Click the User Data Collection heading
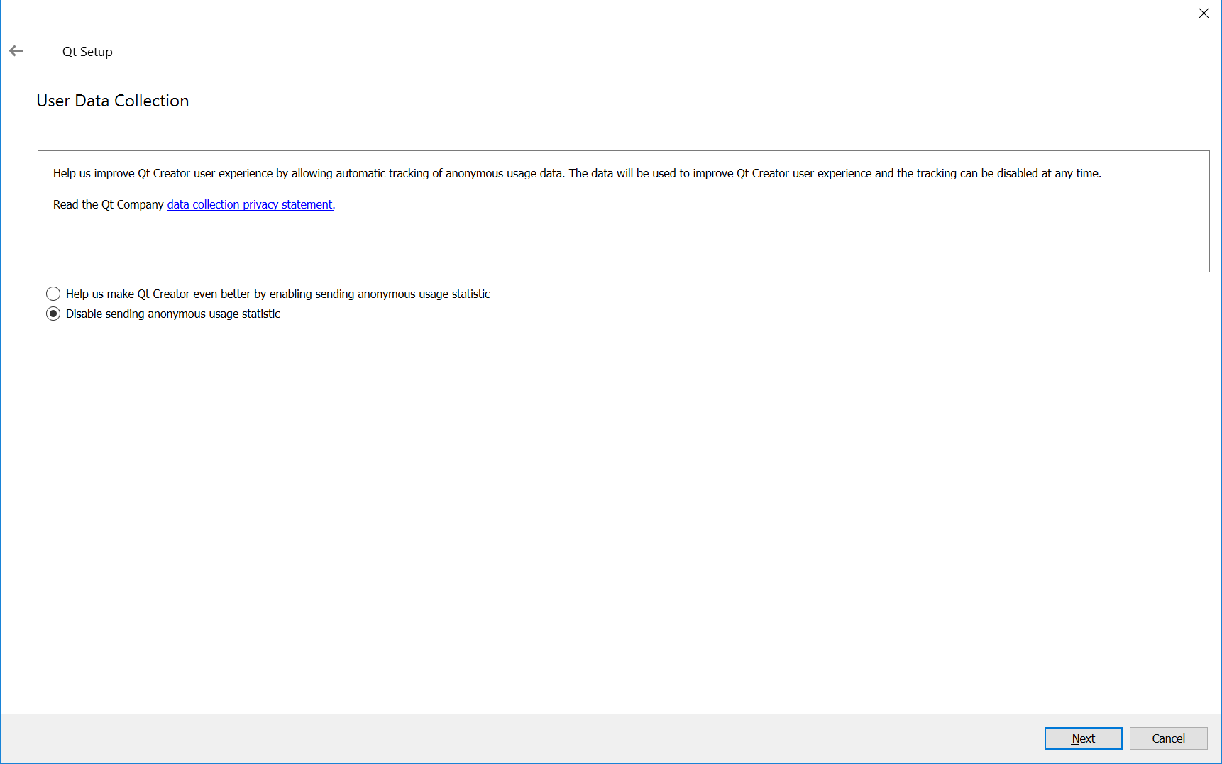The image size is (1222, 764). coord(113,101)
